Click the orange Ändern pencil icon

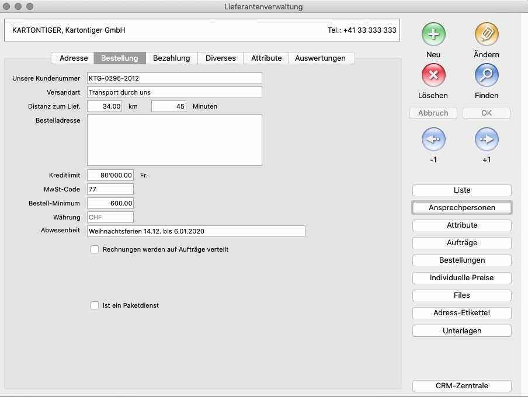[x=487, y=35]
